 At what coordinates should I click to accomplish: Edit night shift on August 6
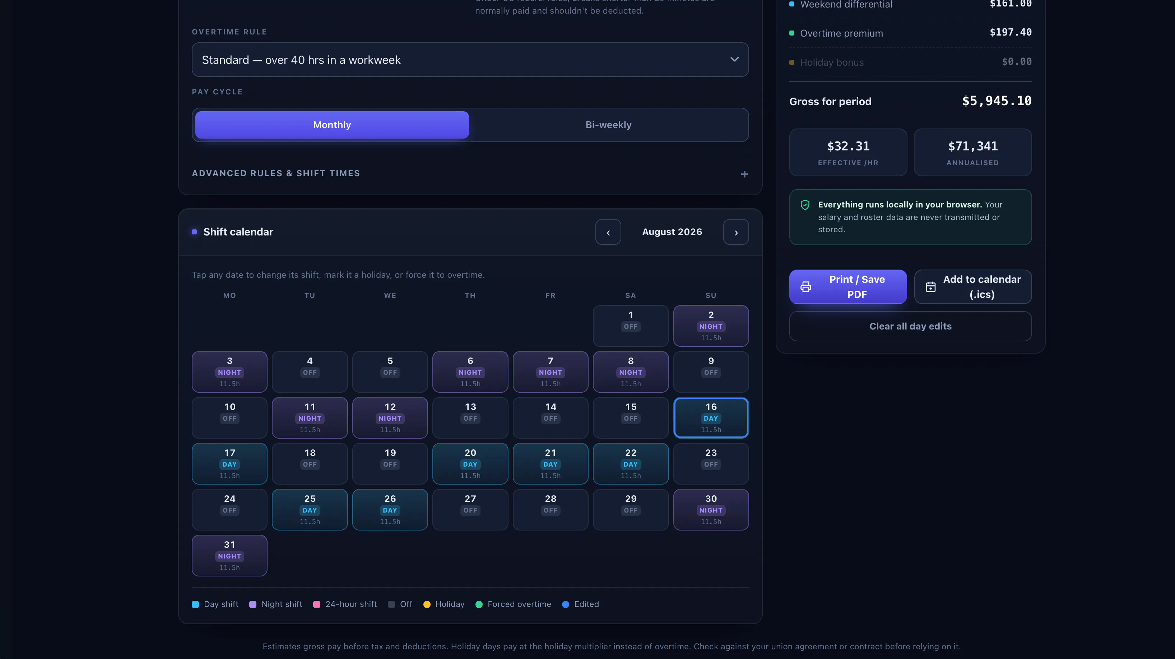[x=470, y=372]
